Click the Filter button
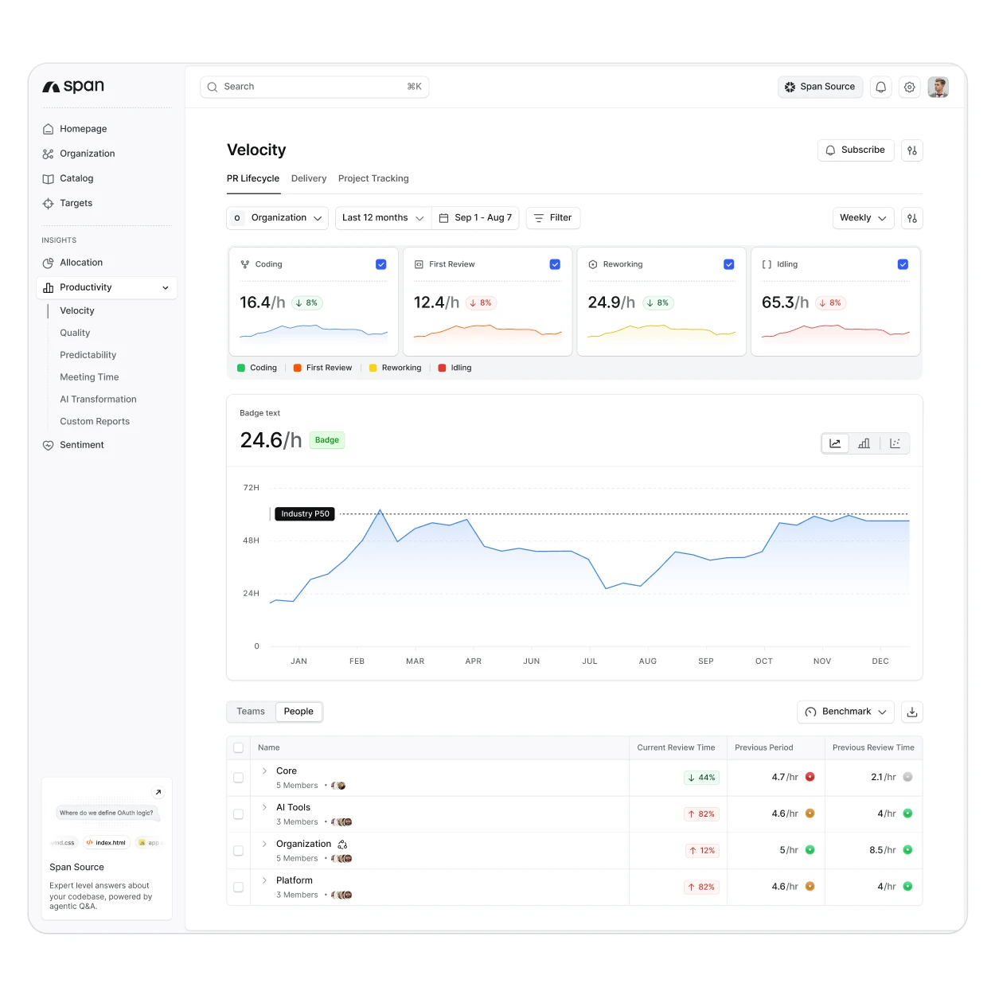 [x=553, y=218]
